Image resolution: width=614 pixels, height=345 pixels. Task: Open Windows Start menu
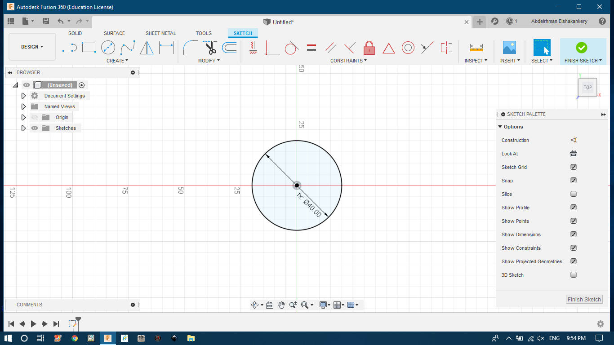tap(8, 338)
